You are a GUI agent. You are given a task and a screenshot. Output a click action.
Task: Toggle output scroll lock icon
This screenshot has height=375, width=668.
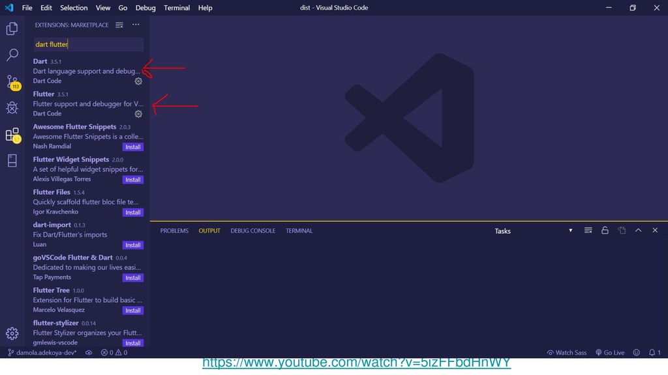click(x=605, y=230)
